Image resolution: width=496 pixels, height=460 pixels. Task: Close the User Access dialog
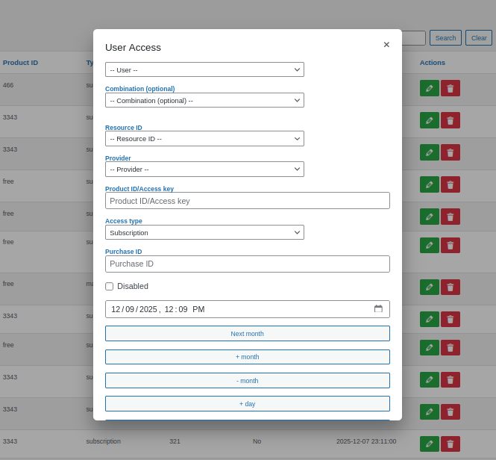[x=386, y=45]
